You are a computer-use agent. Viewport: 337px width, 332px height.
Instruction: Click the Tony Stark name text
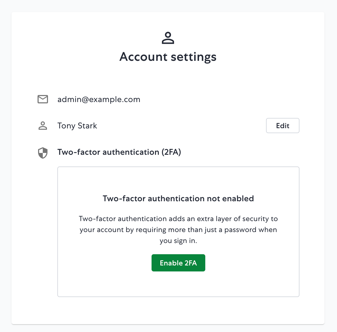[x=77, y=126]
